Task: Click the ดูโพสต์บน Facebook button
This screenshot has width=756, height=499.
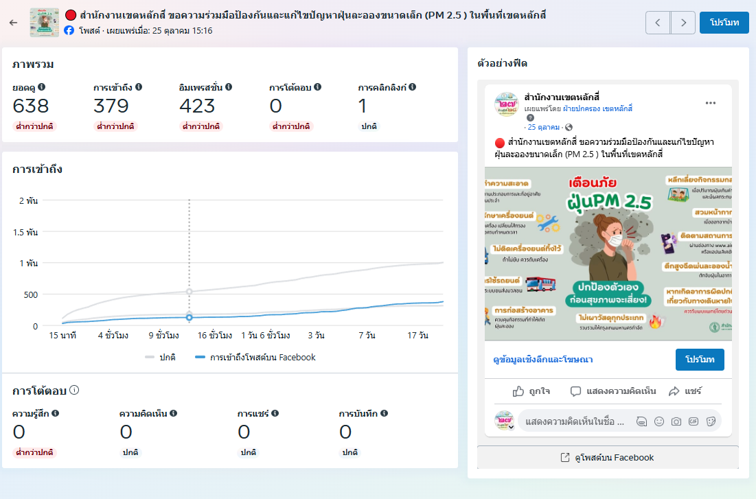Action: 608,457
